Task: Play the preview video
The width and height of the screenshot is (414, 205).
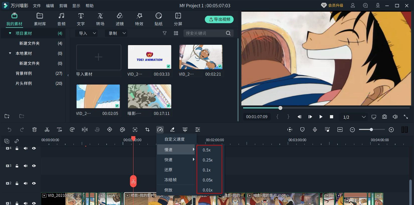Action: [x=321, y=117]
